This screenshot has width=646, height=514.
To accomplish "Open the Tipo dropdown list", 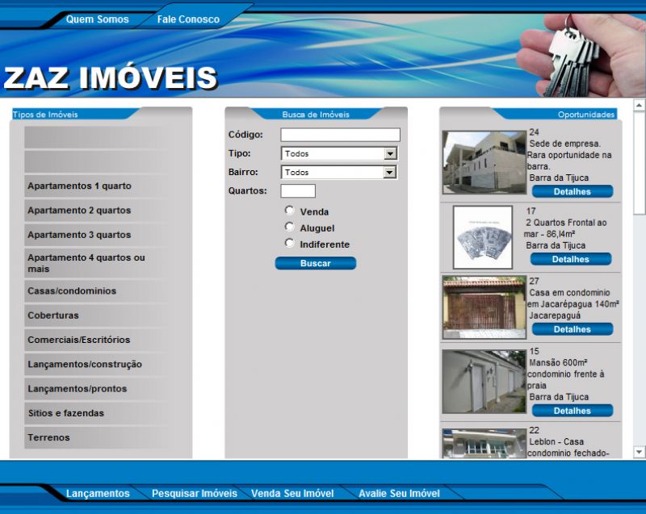I will tap(390, 153).
